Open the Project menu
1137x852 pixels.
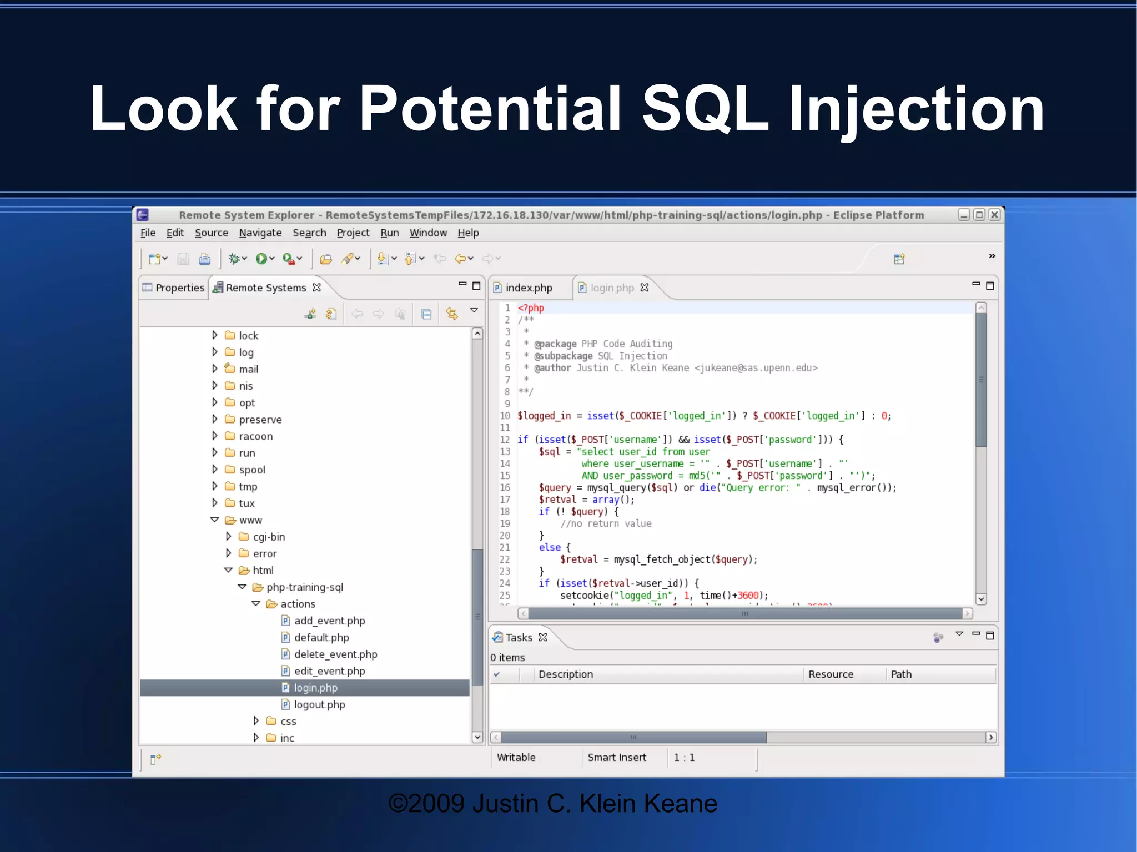(353, 233)
